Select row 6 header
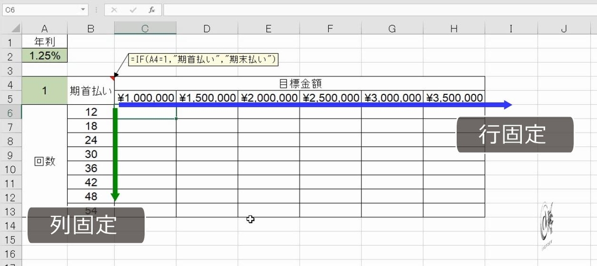This screenshot has height=266, width=597. click(11, 112)
